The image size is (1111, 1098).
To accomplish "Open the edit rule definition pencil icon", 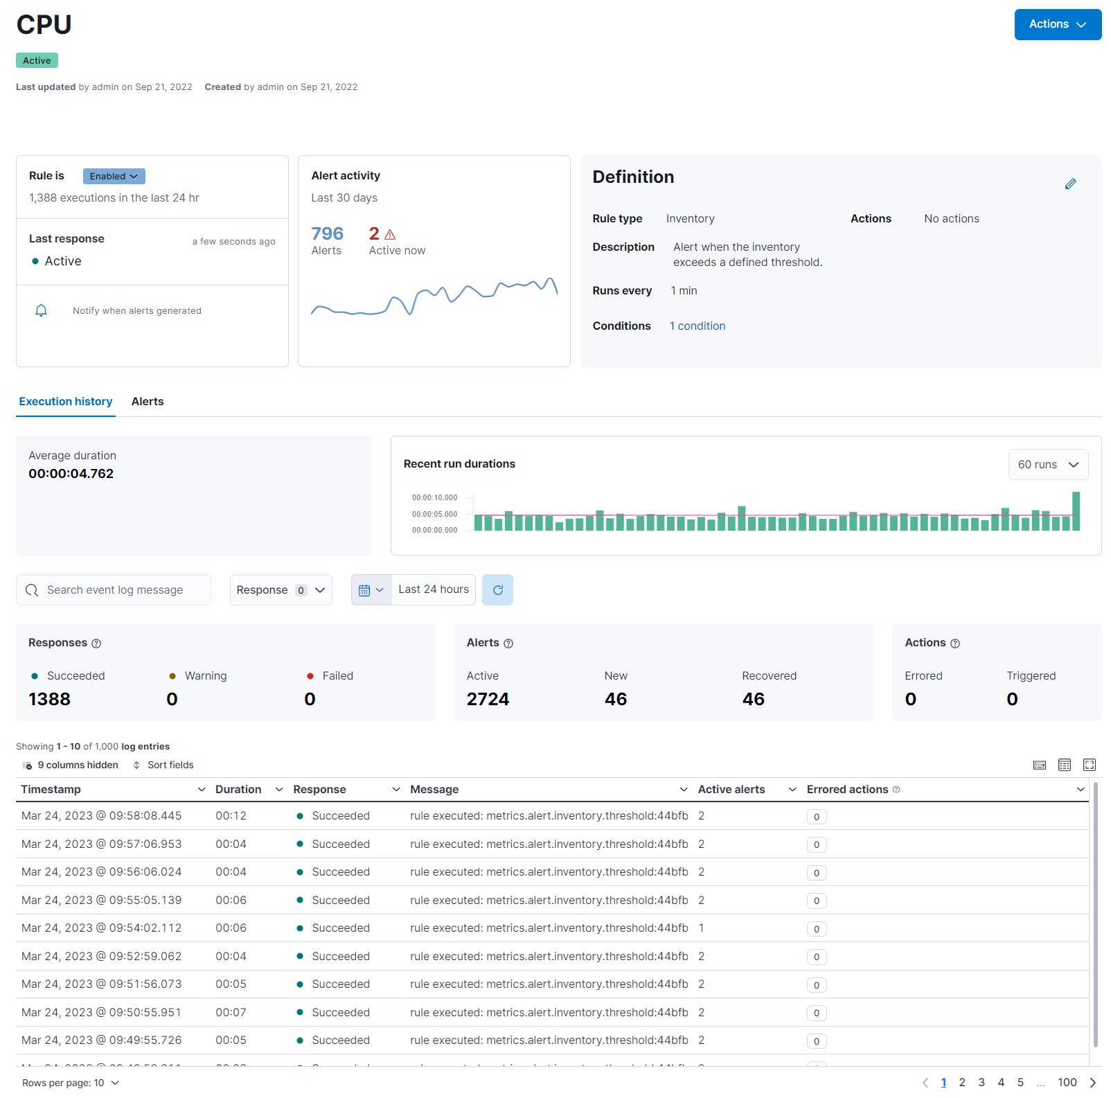I will [x=1070, y=184].
